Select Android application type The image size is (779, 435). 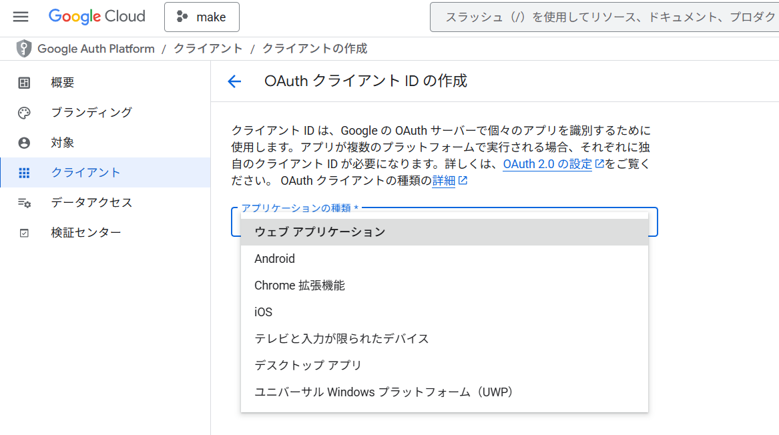445,259
